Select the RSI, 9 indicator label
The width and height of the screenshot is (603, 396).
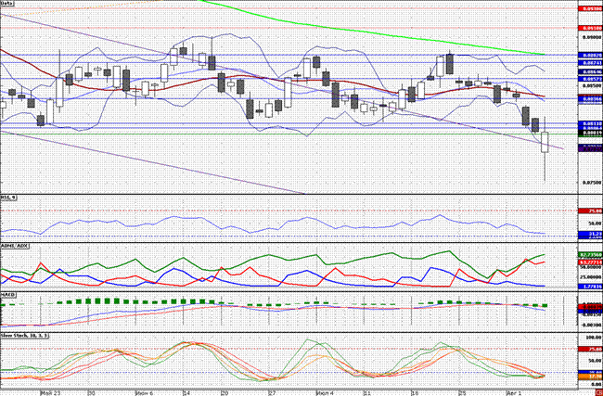[x=7, y=198]
